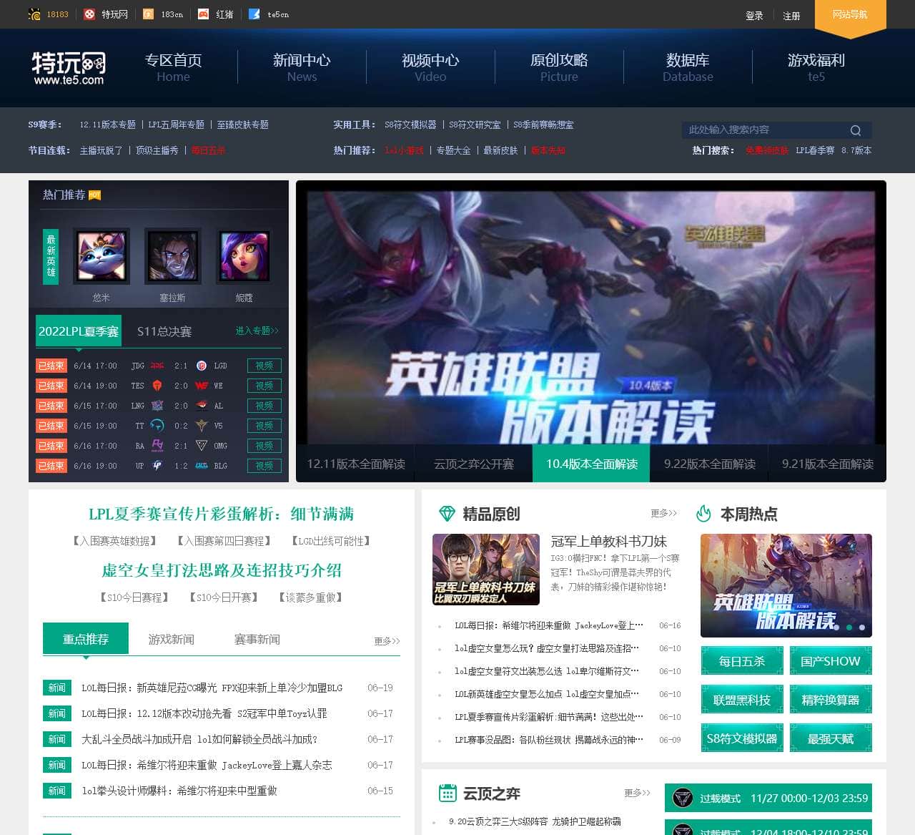Click the WE team logo
The width and height of the screenshot is (915, 835).
(x=202, y=386)
